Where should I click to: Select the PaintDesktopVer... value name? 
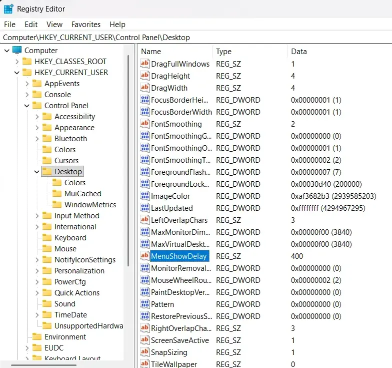tap(180, 292)
